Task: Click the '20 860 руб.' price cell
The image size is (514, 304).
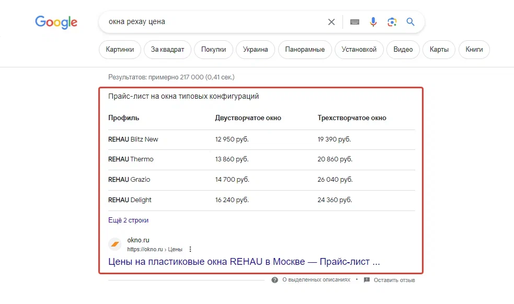Action: pyautogui.click(x=335, y=159)
